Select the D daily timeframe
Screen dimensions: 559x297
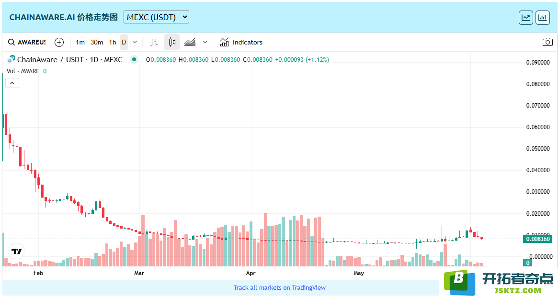pyautogui.click(x=124, y=43)
